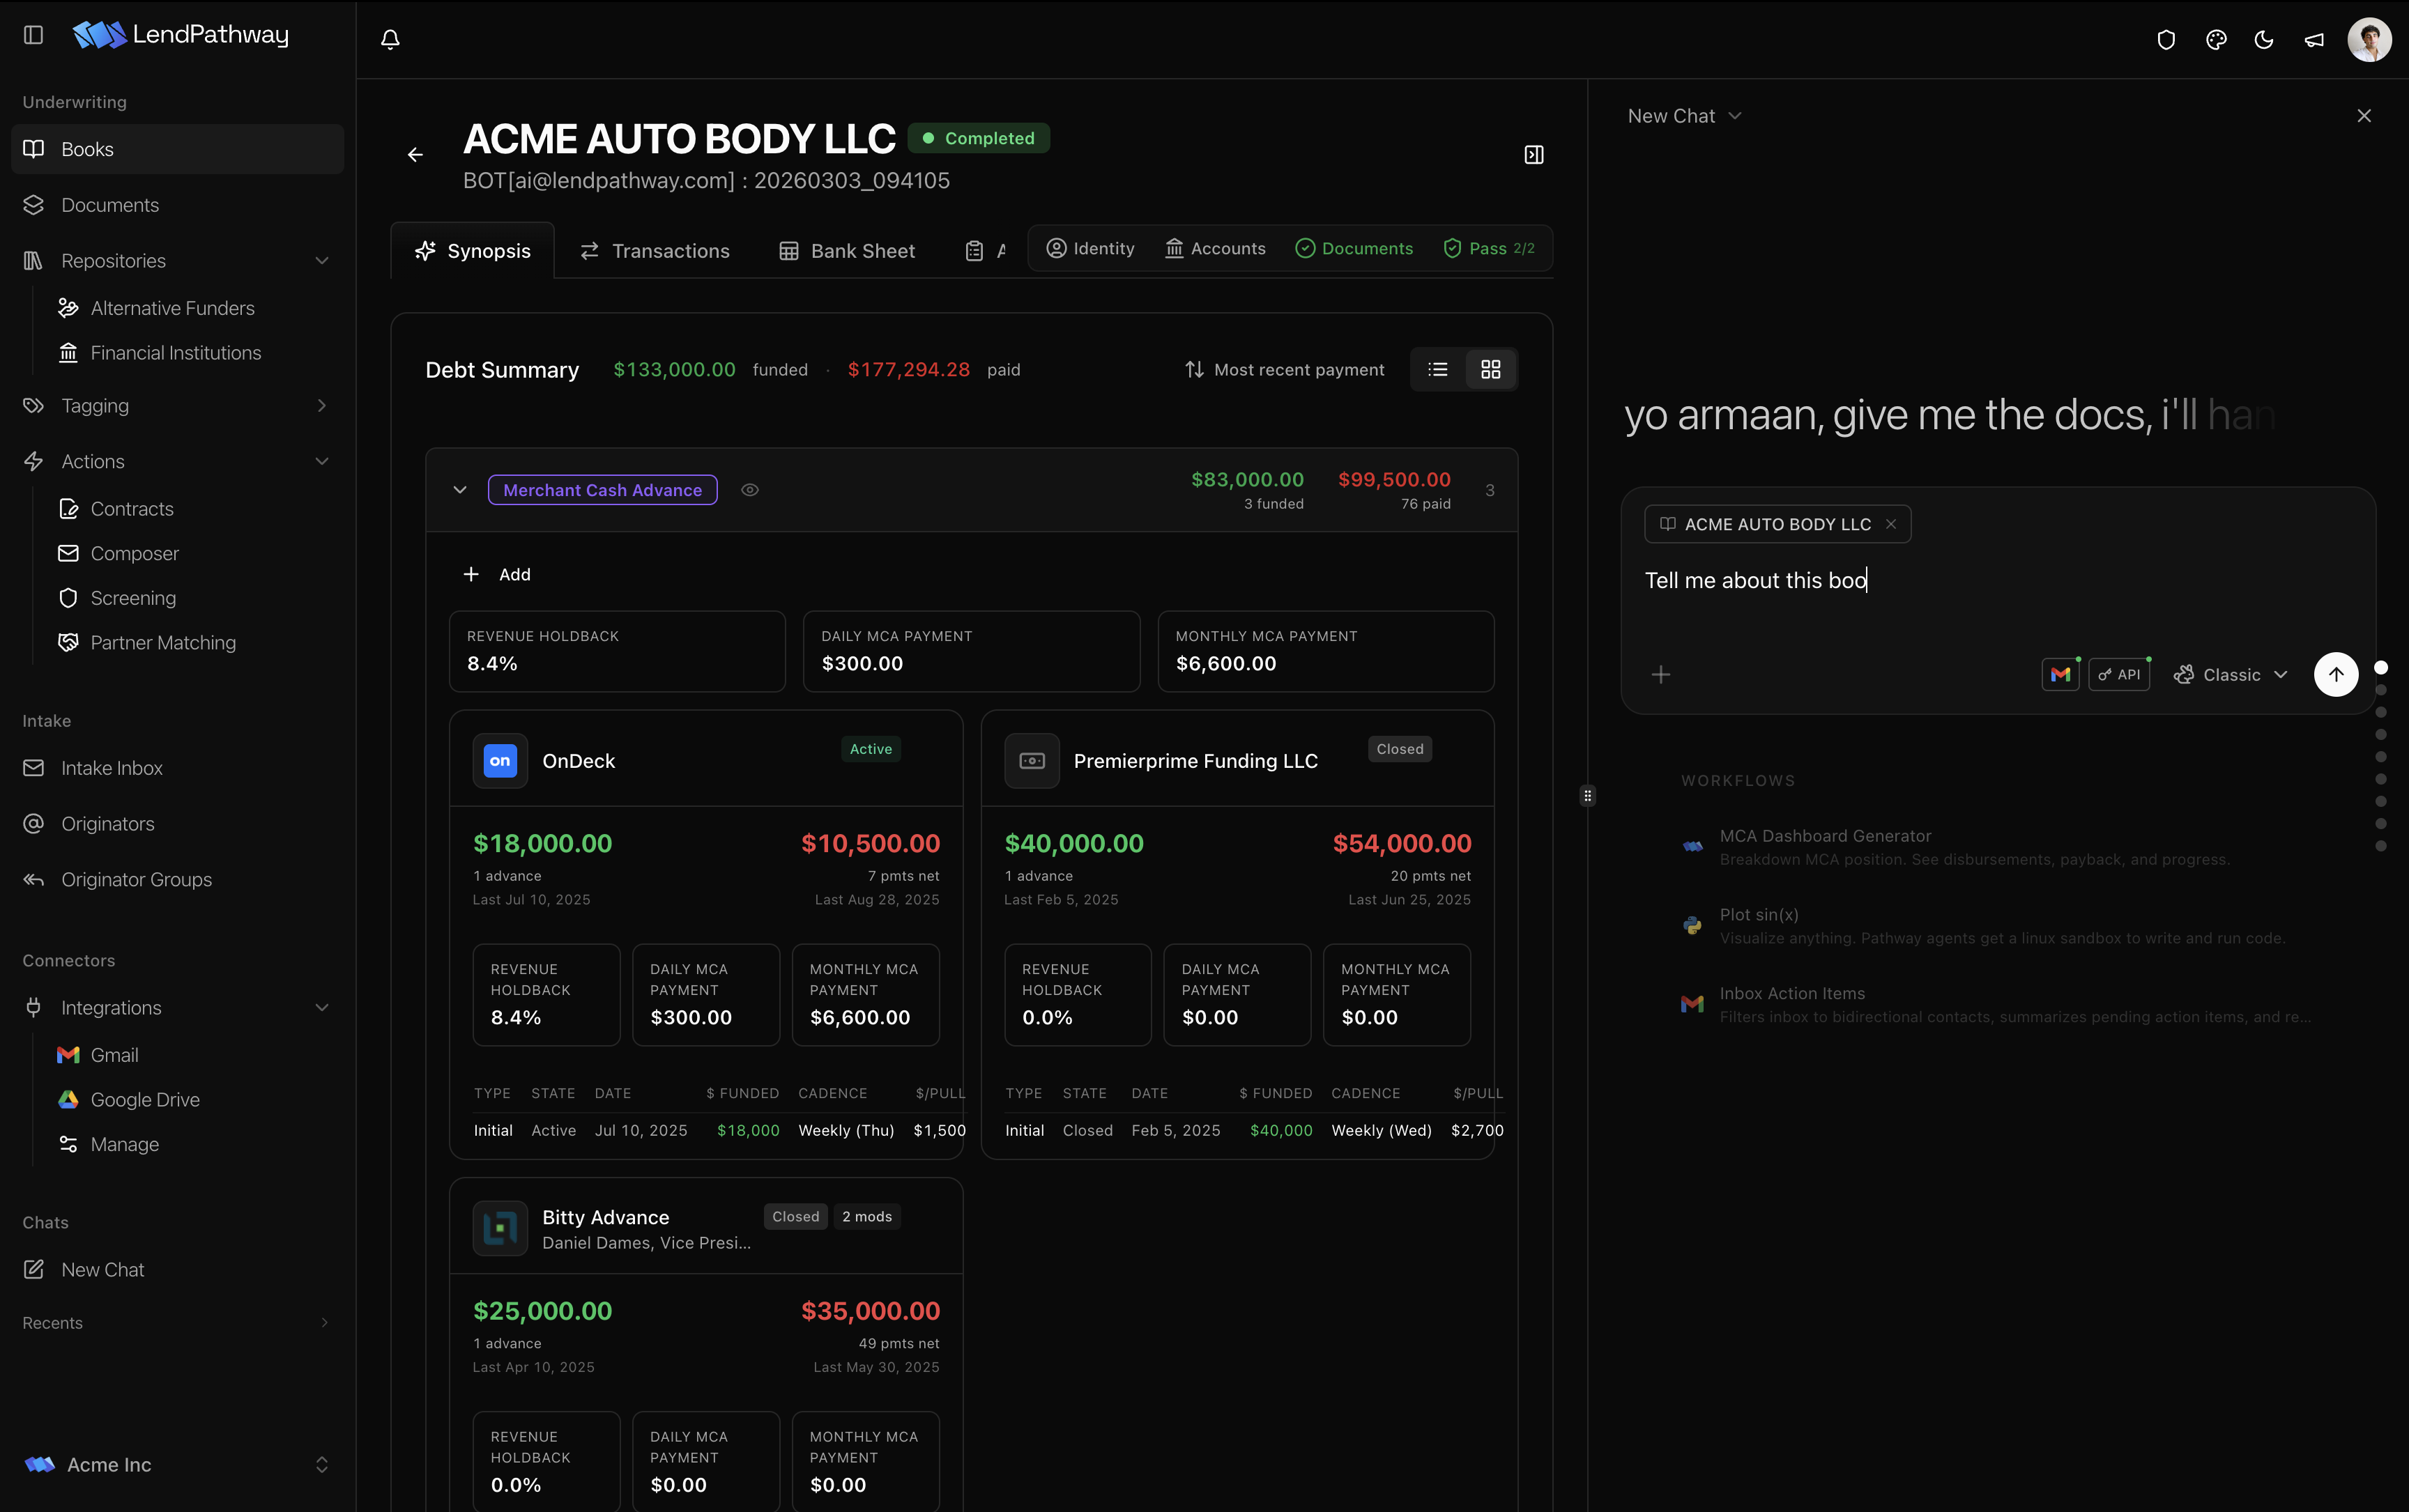Click the Gmail icon in chat box
The width and height of the screenshot is (2409, 1512).
[2060, 675]
